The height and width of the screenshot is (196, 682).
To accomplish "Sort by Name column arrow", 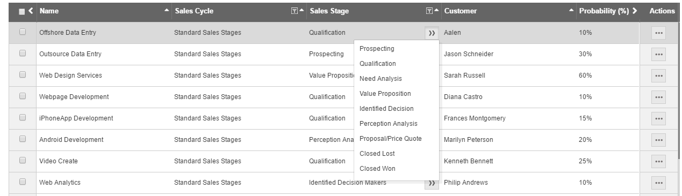I will [166, 11].
